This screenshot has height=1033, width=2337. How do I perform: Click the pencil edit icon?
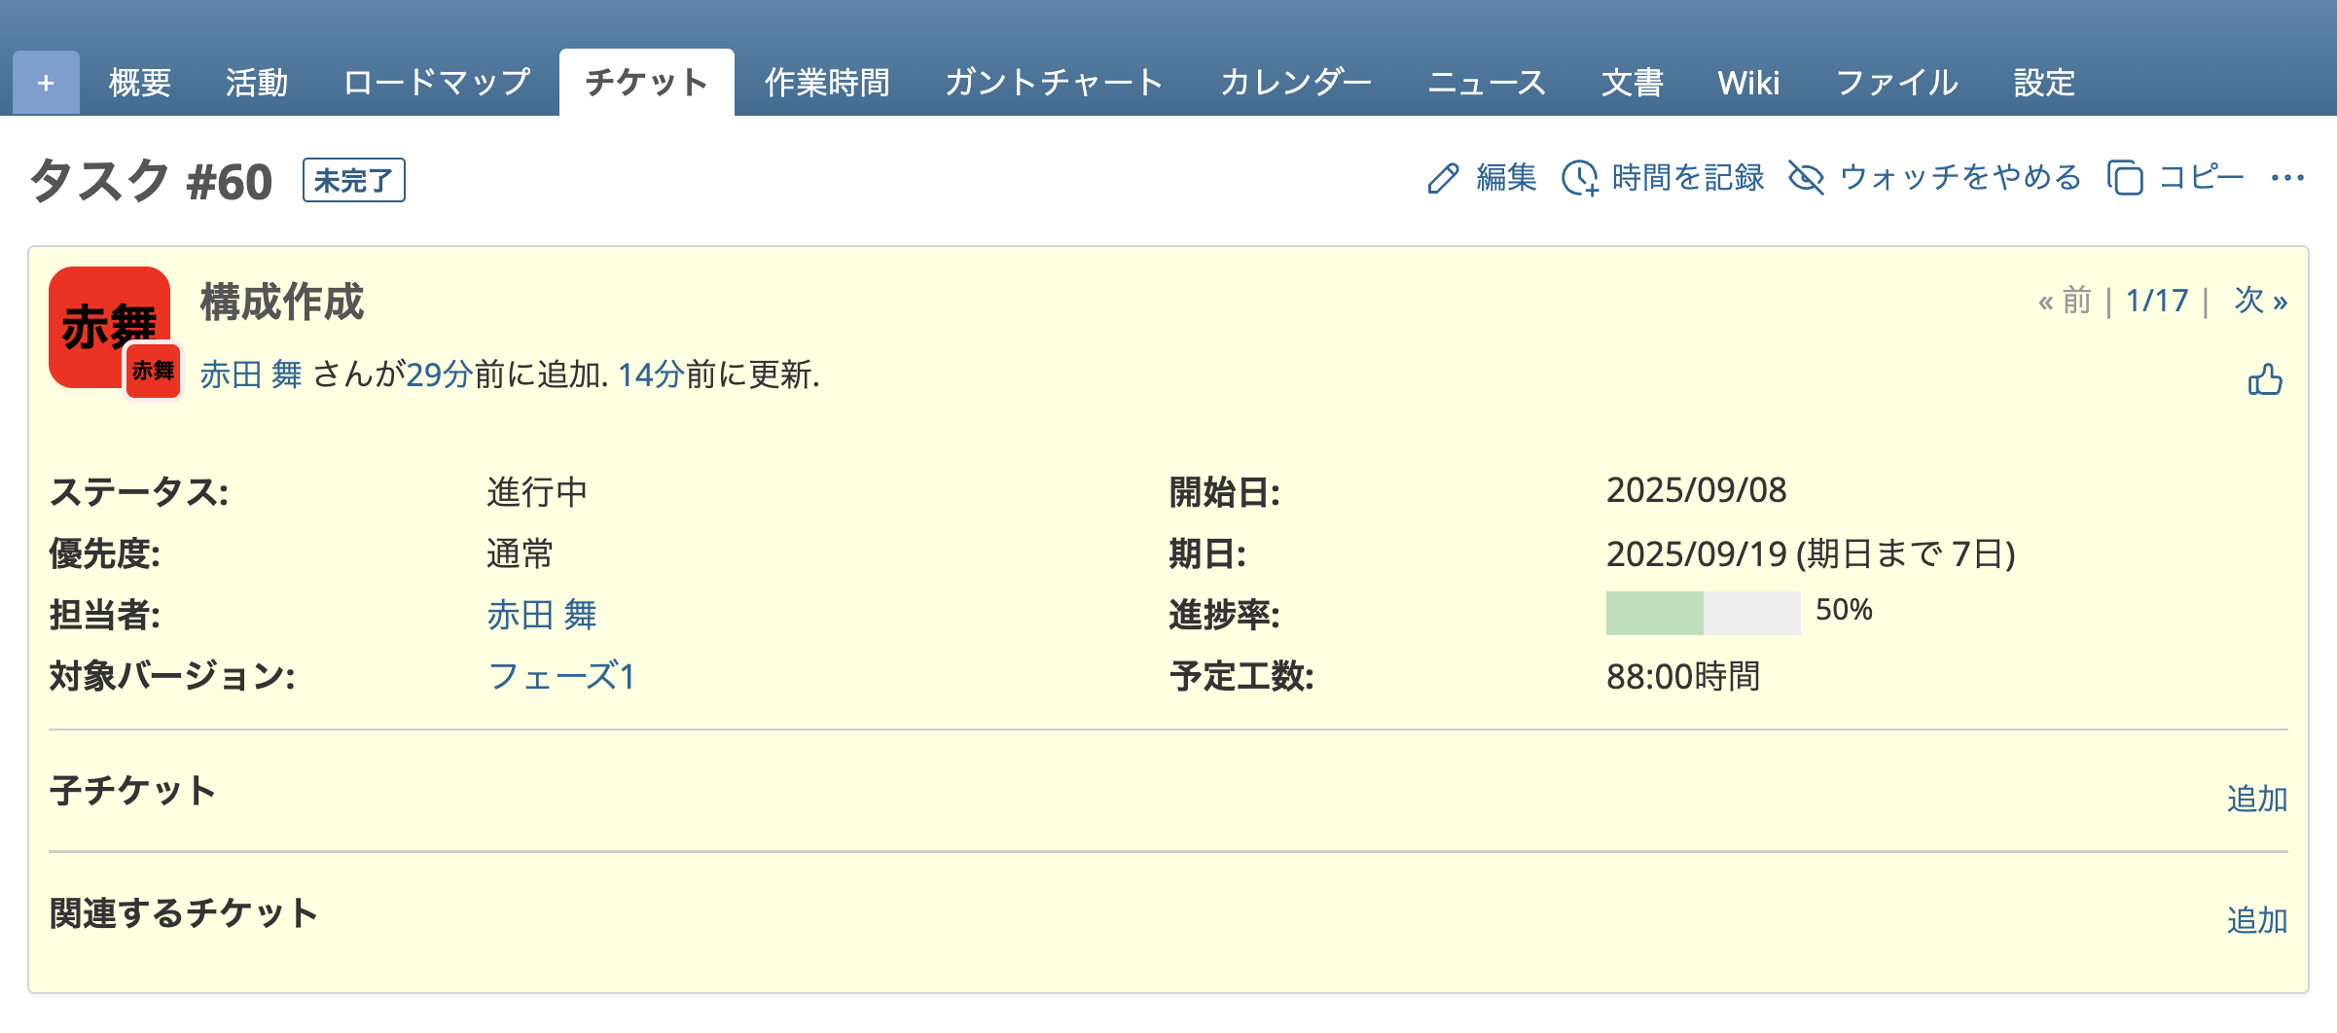tap(1443, 179)
